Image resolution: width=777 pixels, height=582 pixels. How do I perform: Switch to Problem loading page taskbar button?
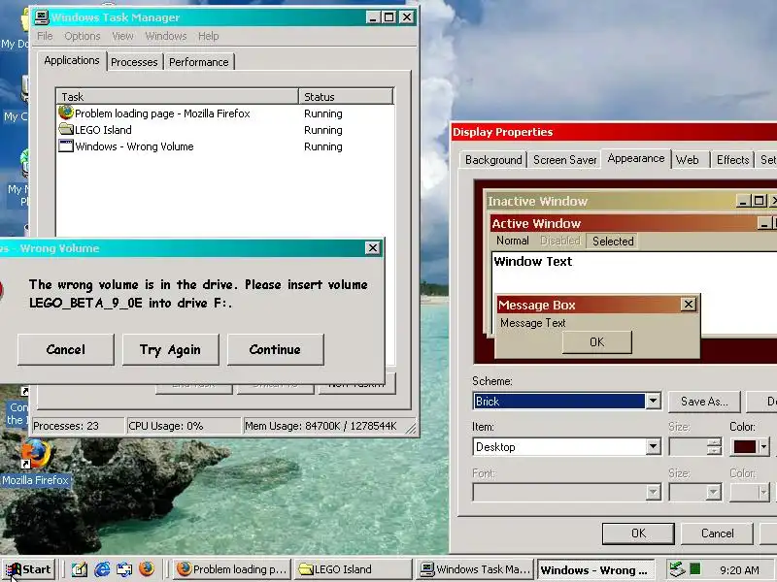(x=233, y=569)
